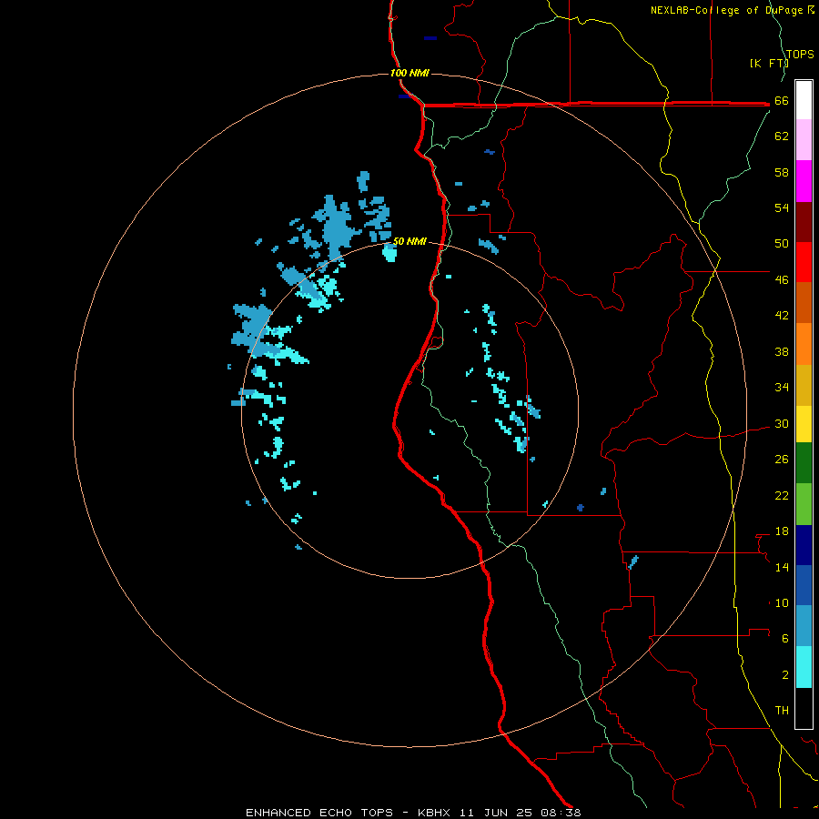Click the legend value '58'

(x=782, y=172)
